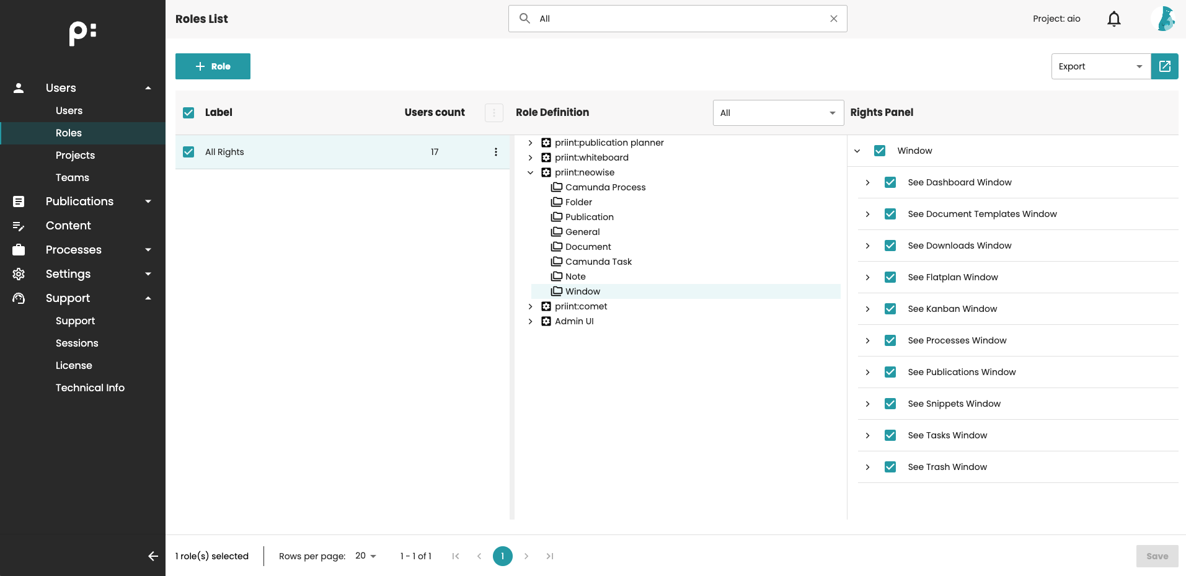Expand the priint:comet tree node
Screen dimensions: 1186x576
click(530, 306)
